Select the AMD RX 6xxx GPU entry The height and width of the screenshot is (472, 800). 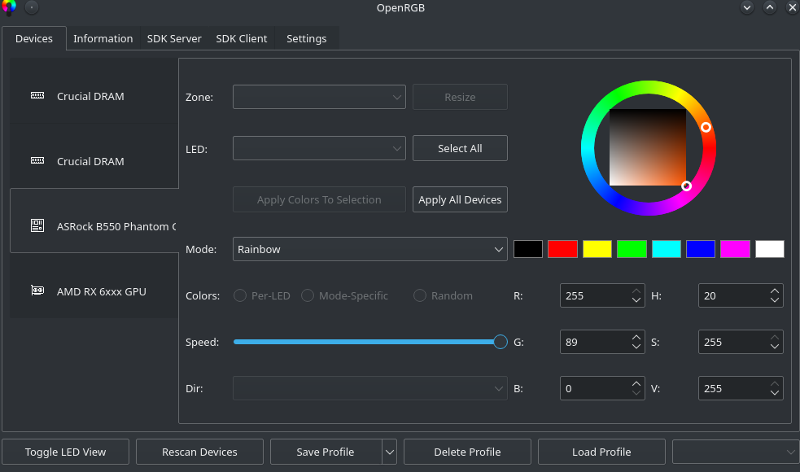point(94,286)
